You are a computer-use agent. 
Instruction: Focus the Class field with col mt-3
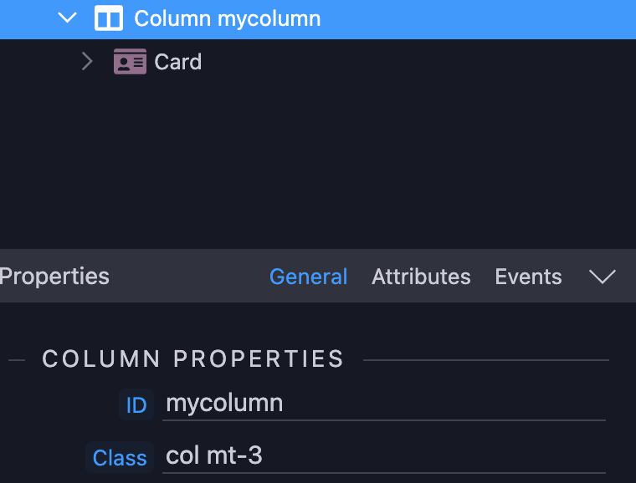pos(384,457)
